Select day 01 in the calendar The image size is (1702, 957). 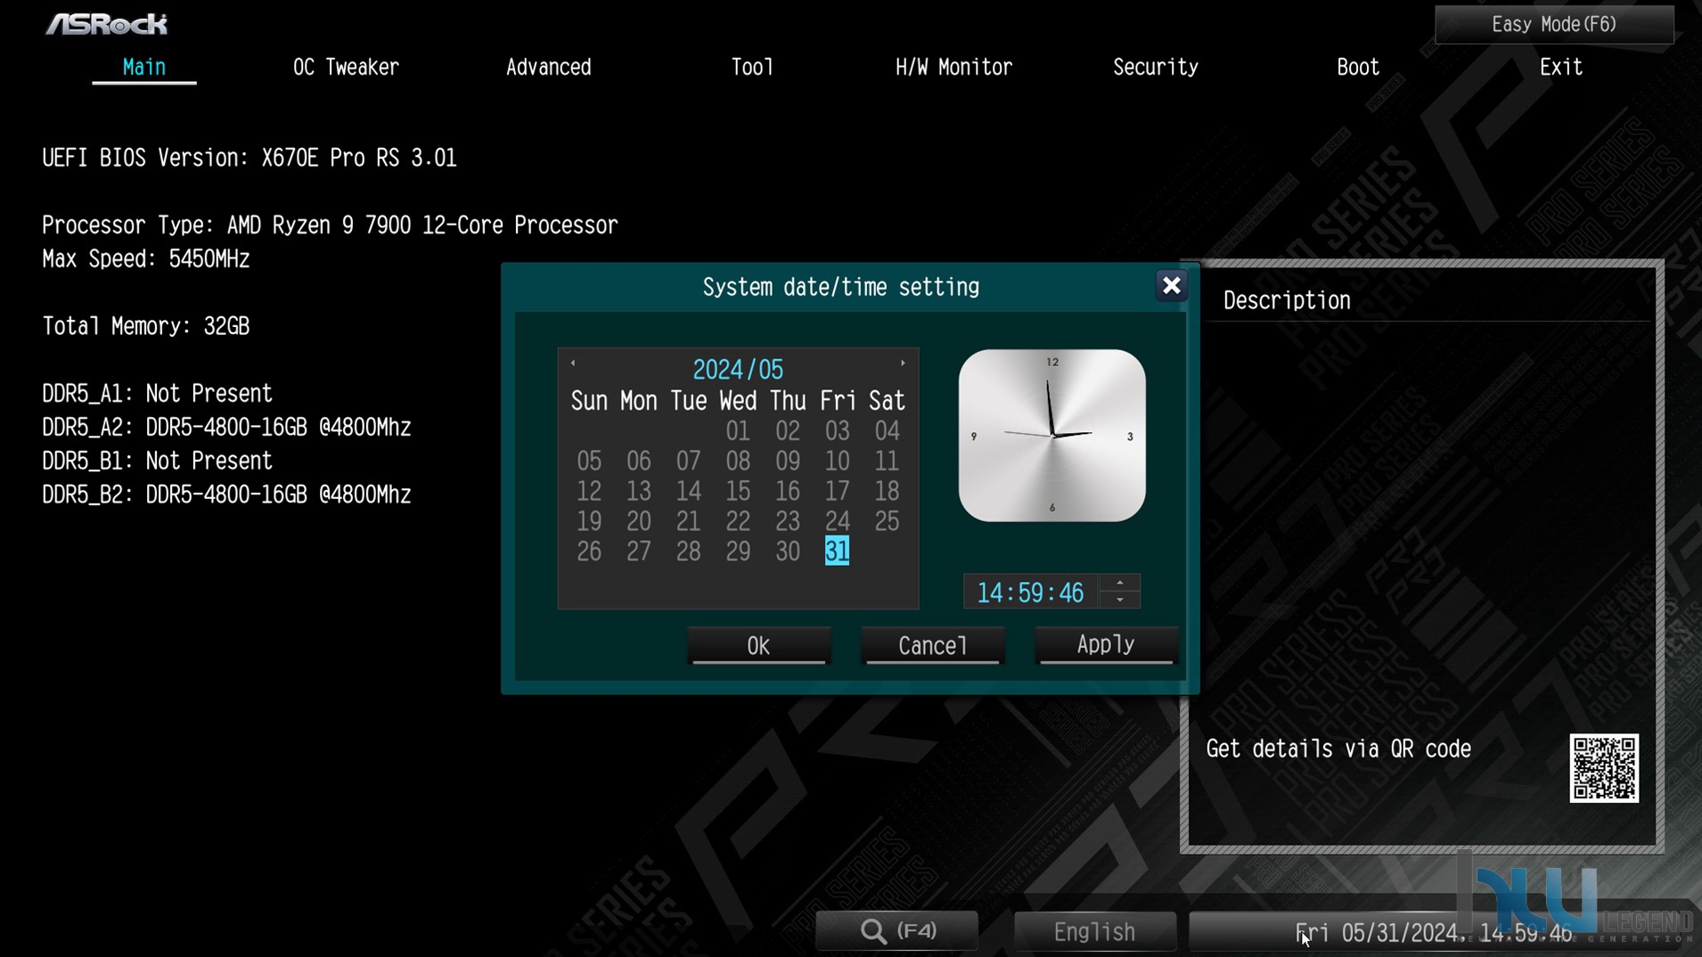(x=738, y=431)
